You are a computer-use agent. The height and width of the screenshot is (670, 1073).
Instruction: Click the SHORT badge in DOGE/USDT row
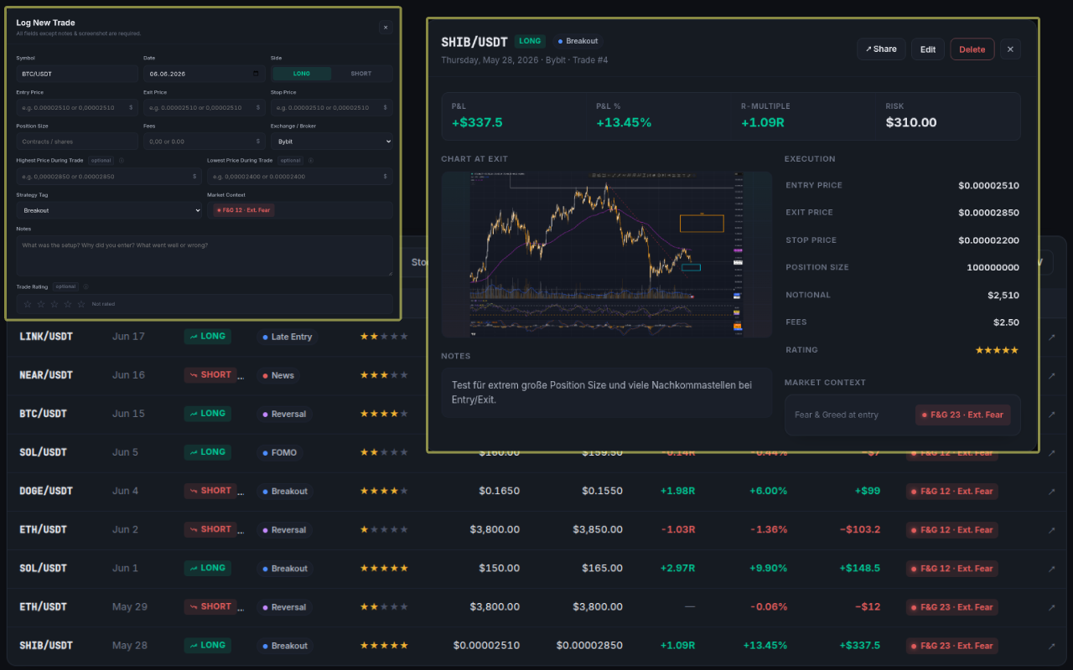pos(210,491)
